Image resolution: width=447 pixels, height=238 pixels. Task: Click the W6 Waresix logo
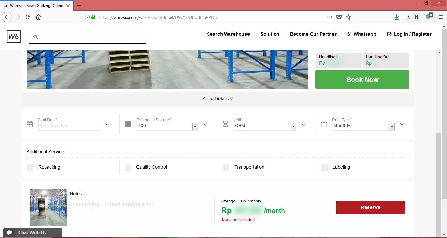click(13, 37)
